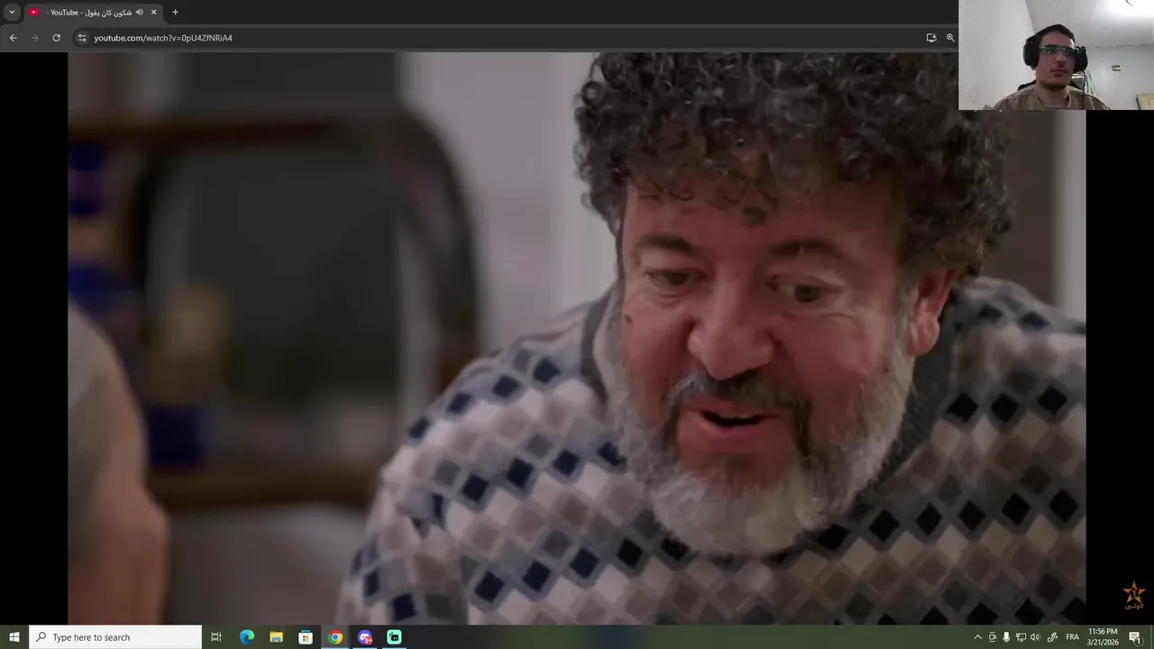This screenshot has height=649, width=1154.
Task: Change the FRA input language
Action: coord(1072,637)
